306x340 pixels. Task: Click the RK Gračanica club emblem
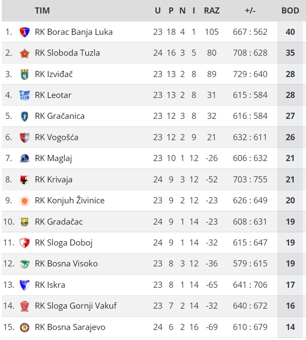(x=24, y=116)
